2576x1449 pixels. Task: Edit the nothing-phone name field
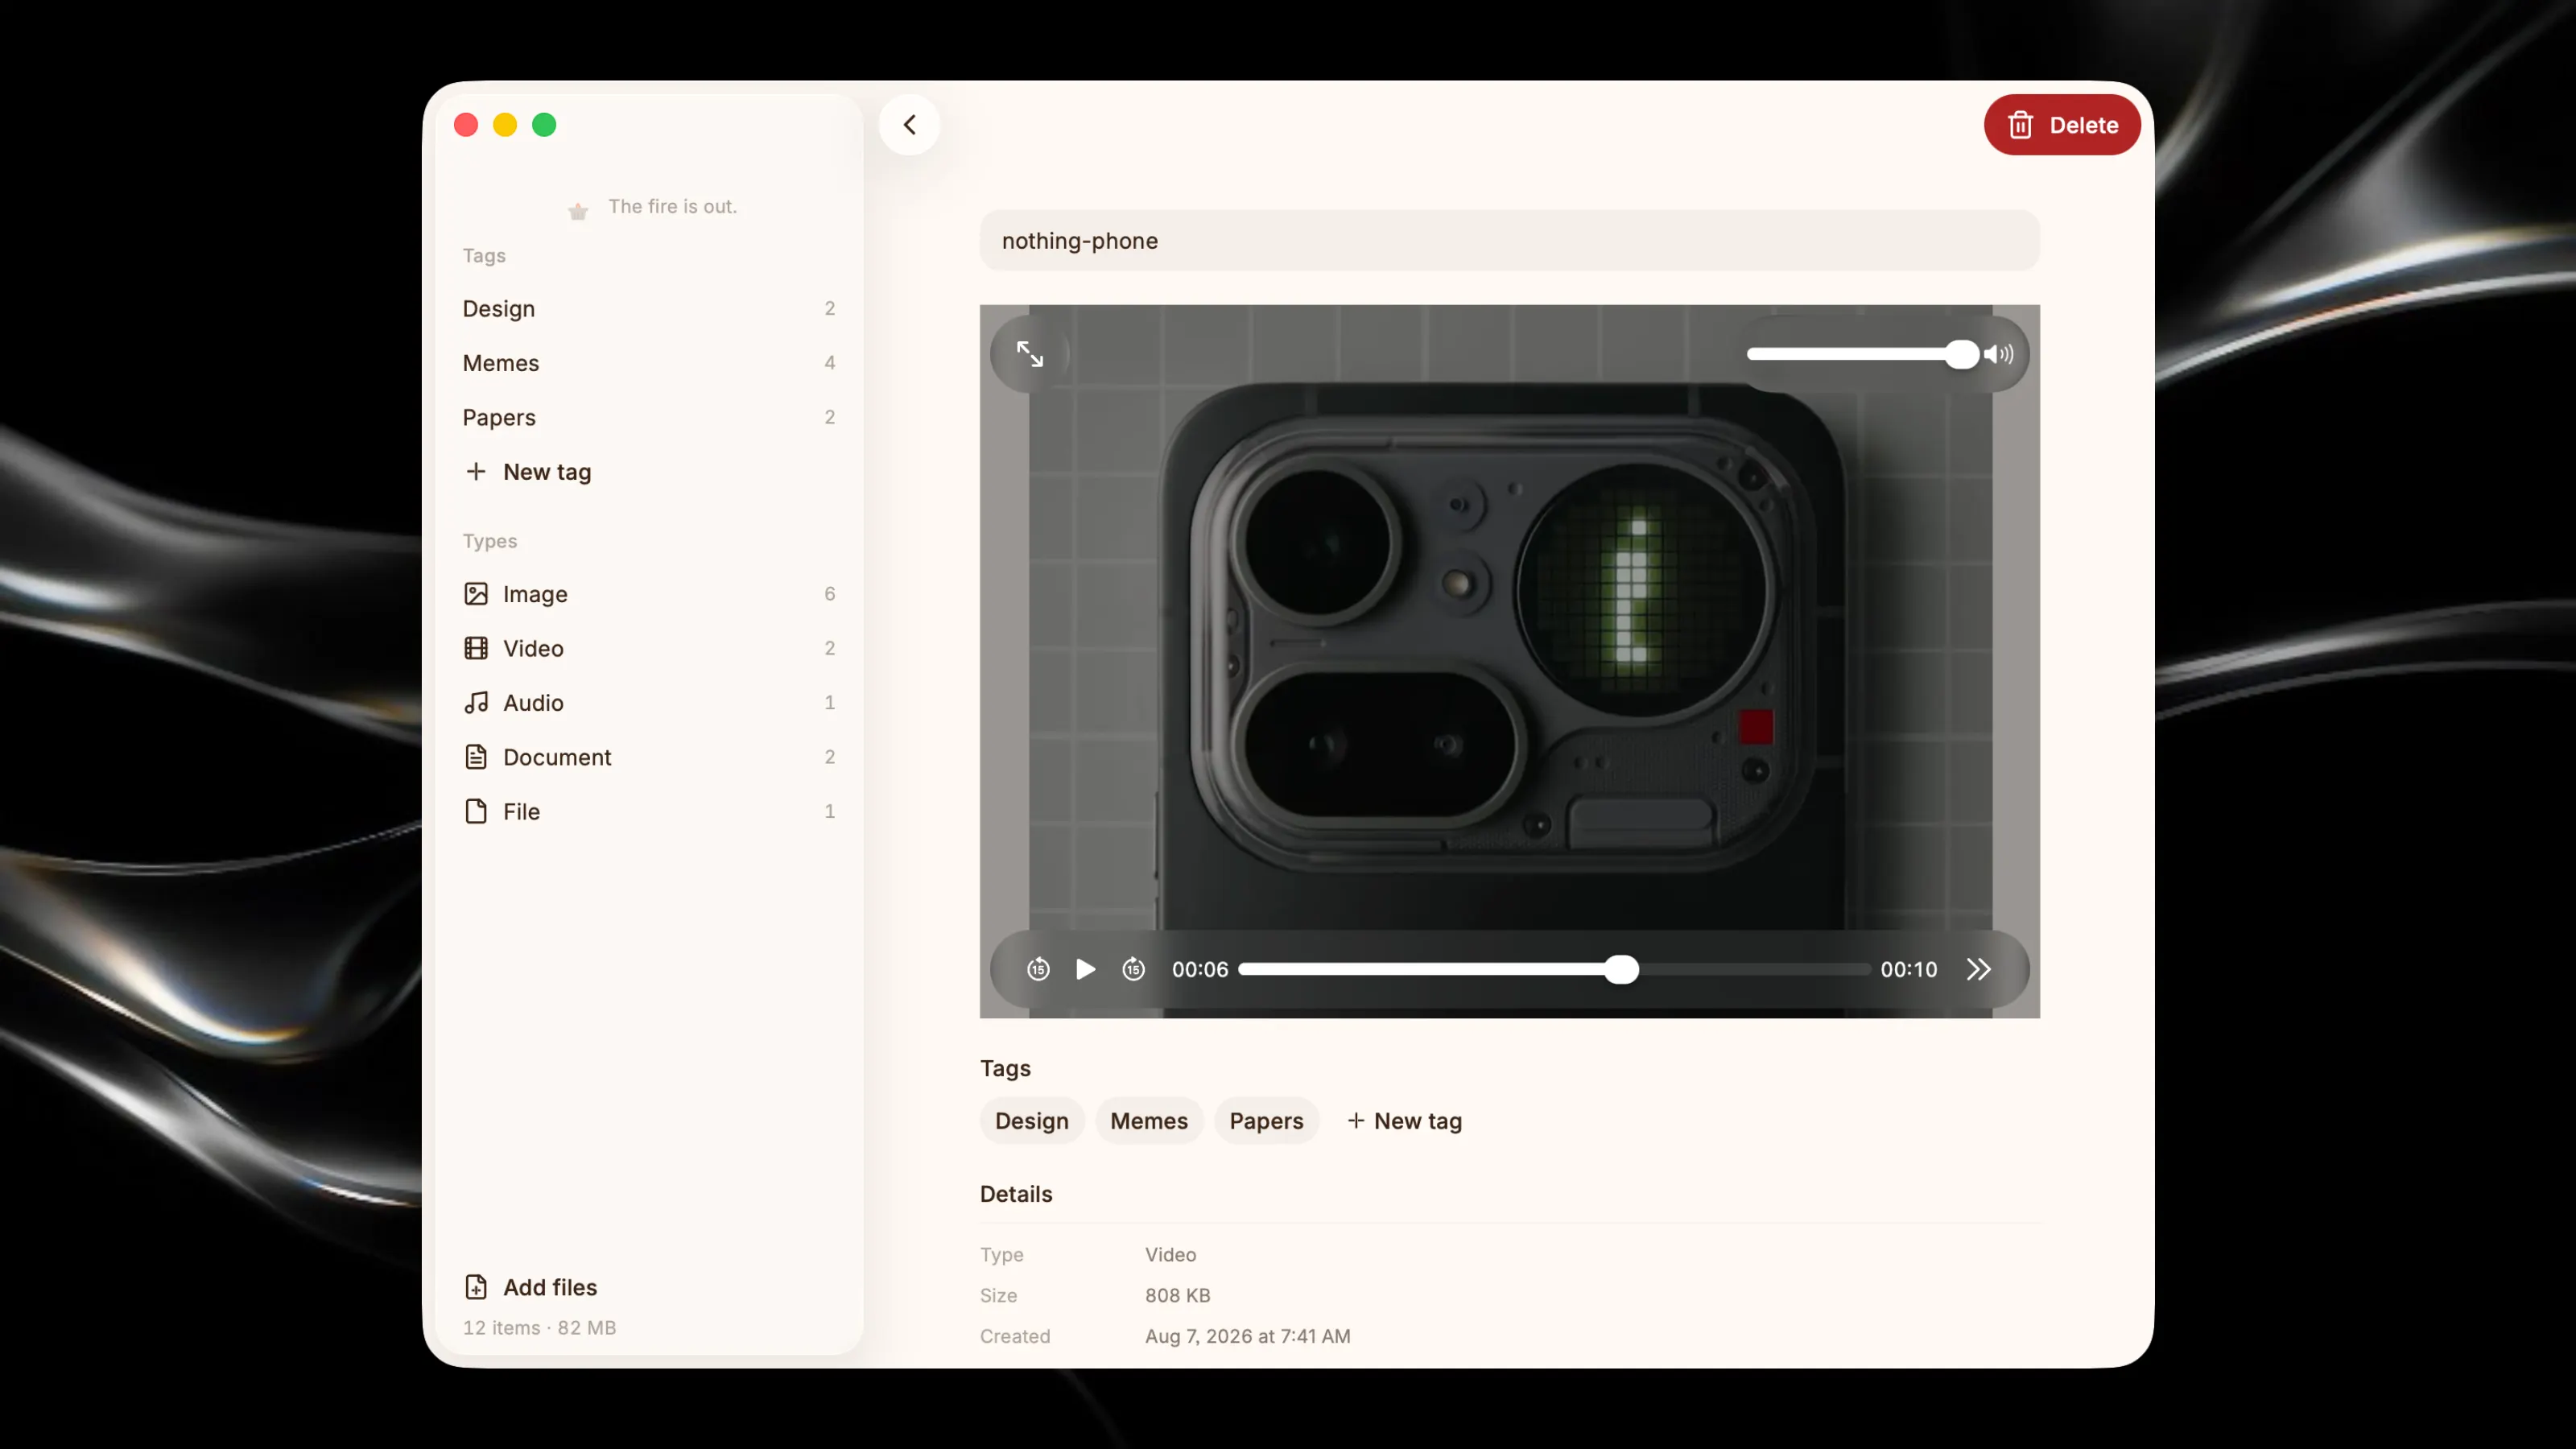click(1509, 241)
